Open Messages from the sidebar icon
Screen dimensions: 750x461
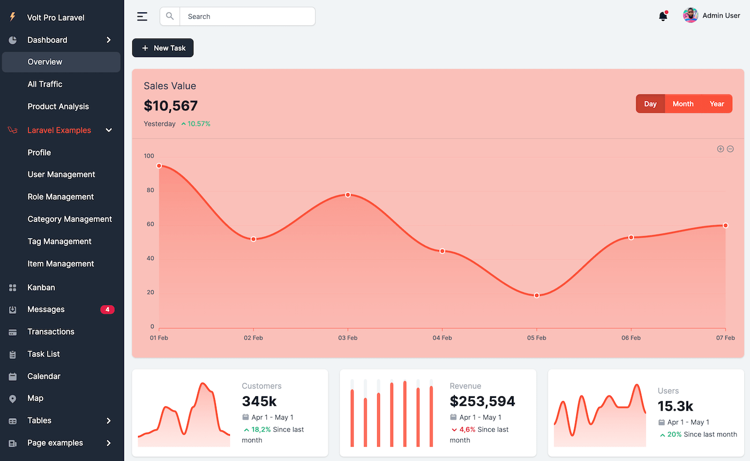(x=13, y=309)
